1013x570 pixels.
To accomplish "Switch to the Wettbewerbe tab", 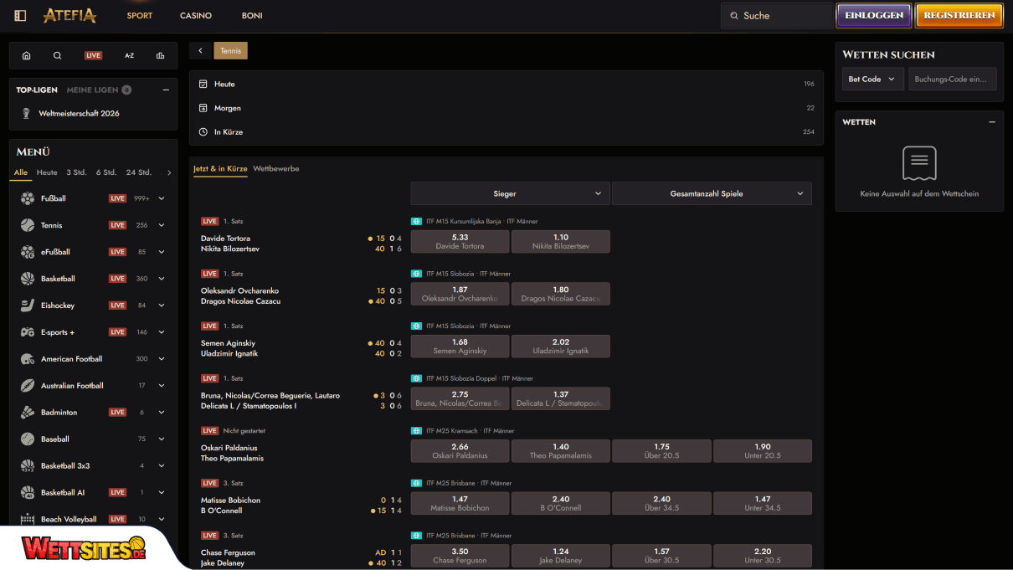I will coord(276,168).
